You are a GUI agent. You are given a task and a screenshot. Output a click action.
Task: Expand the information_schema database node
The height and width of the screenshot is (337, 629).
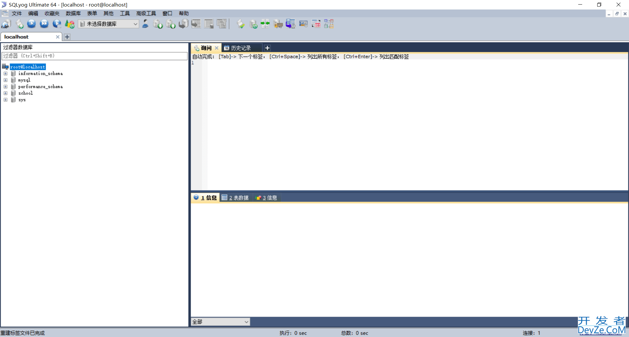tap(6, 74)
